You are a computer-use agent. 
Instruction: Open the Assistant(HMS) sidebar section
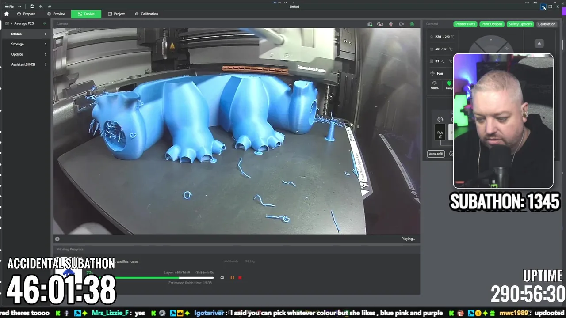click(25, 64)
